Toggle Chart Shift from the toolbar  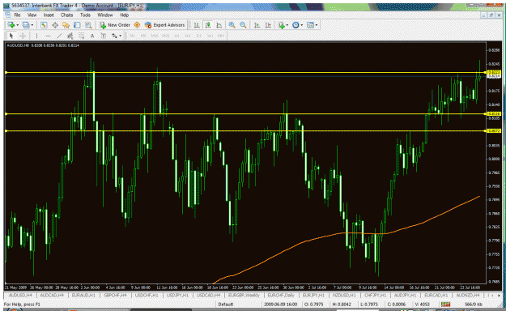tap(268, 25)
